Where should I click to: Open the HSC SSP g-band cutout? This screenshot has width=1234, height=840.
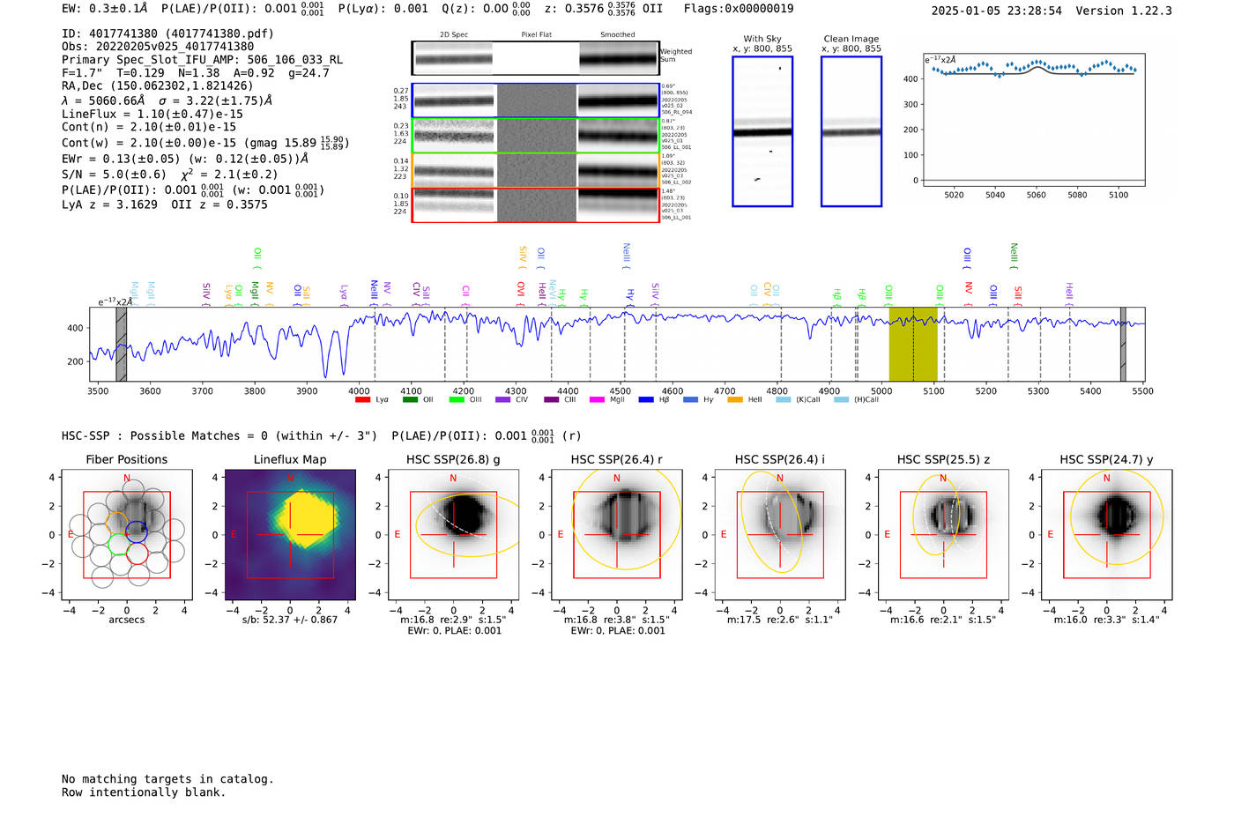(453, 534)
